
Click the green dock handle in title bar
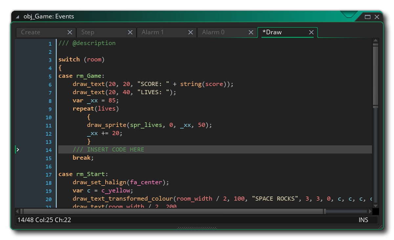click(x=349, y=14)
